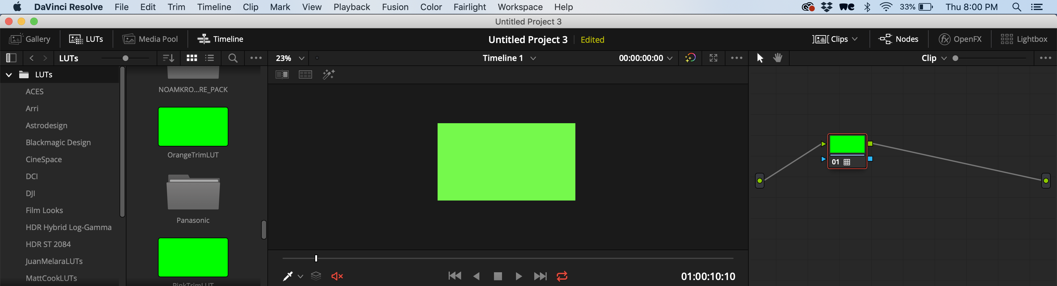Toggle the audio mute speaker icon

coord(337,277)
